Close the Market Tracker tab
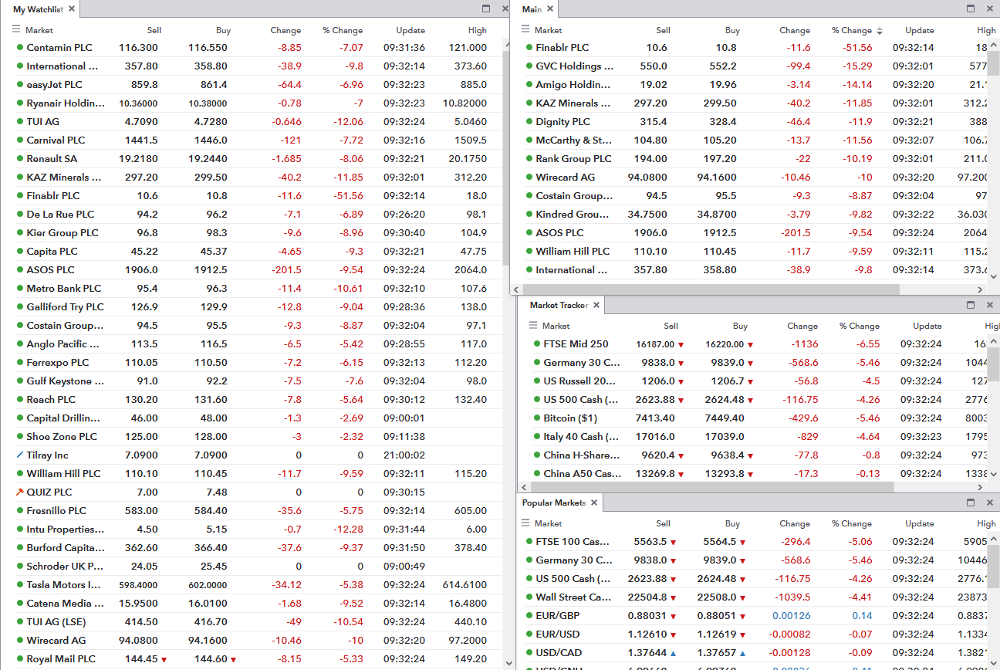 pos(596,305)
